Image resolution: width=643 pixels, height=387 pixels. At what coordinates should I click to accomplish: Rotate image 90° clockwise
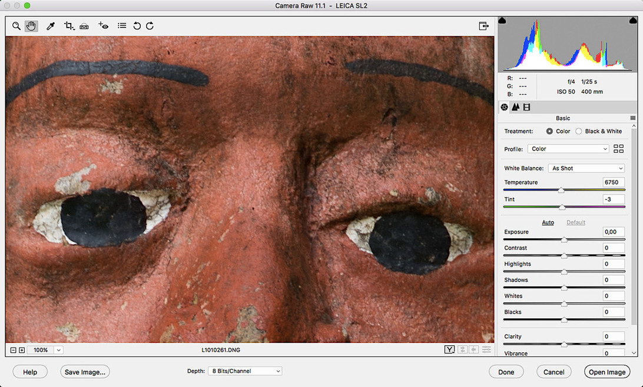(x=150, y=26)
